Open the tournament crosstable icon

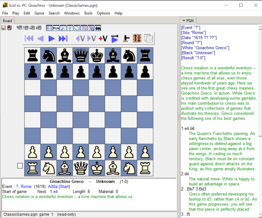[84, 28]
